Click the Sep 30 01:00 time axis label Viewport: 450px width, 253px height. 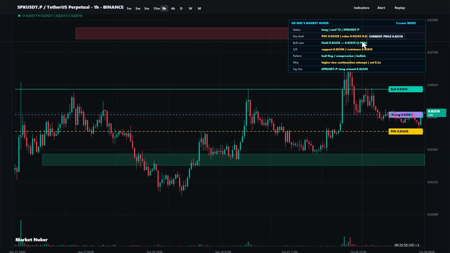point(223,252)
